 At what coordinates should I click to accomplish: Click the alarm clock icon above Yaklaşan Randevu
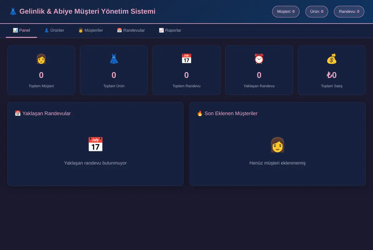coord(259,59)
